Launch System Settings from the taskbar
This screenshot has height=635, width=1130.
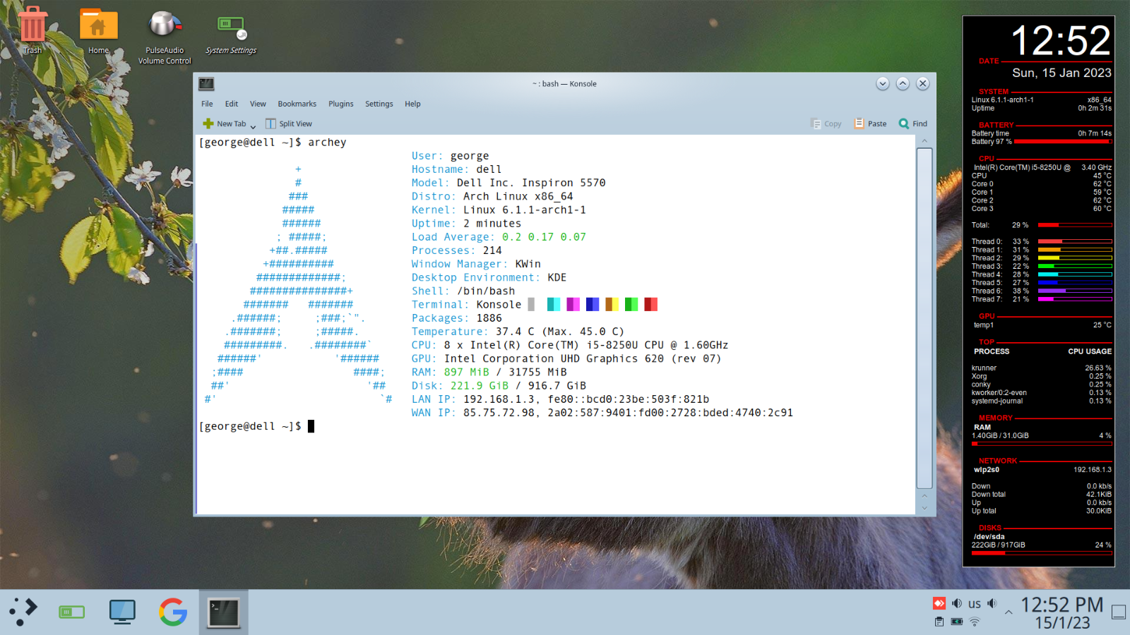coord(71,612)
